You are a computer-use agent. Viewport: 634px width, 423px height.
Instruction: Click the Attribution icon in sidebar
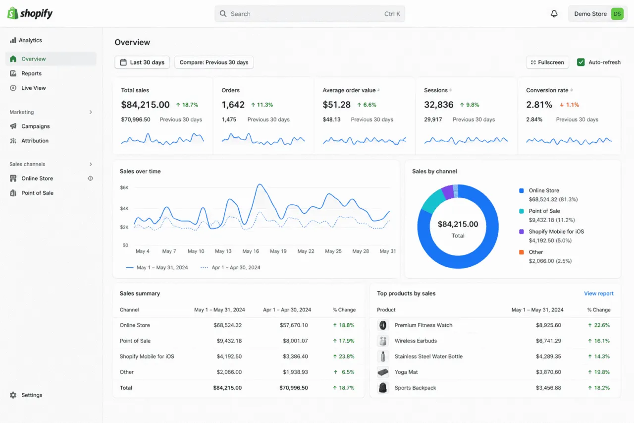(x=13, y=141)
